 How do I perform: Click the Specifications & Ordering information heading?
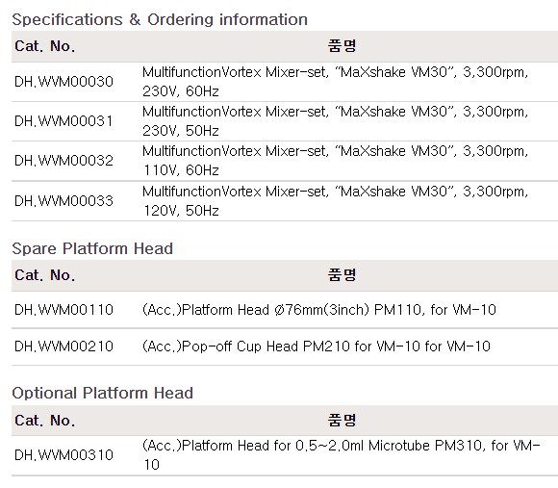point(160,19)
